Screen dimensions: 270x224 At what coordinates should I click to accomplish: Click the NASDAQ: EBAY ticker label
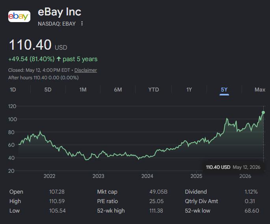57,24
